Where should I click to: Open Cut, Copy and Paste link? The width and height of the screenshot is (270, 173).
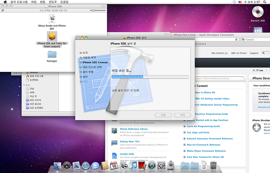(198, 133)
